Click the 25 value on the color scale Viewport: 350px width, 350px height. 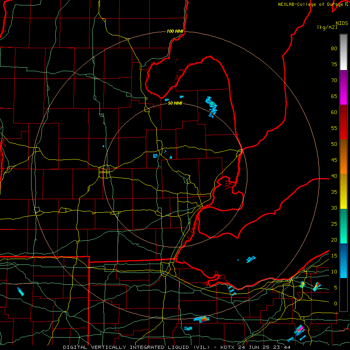pos(334,224)
